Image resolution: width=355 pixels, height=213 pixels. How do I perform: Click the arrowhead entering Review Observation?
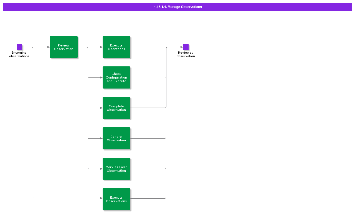(48, 47)
